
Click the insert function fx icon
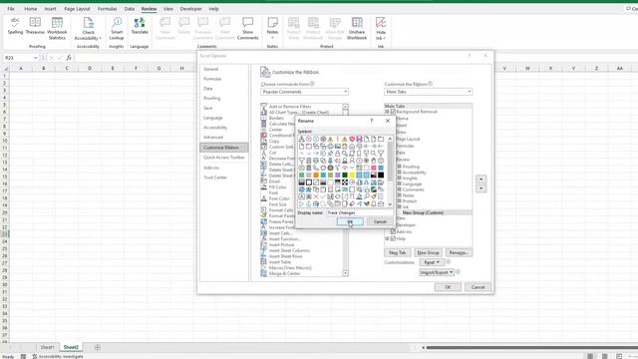tap(69, 58)
